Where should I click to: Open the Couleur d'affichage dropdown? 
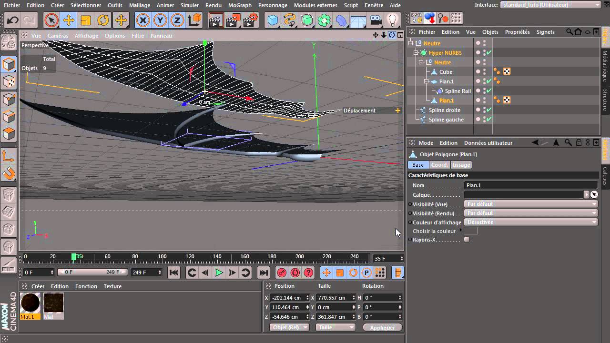tap(530, 222)
